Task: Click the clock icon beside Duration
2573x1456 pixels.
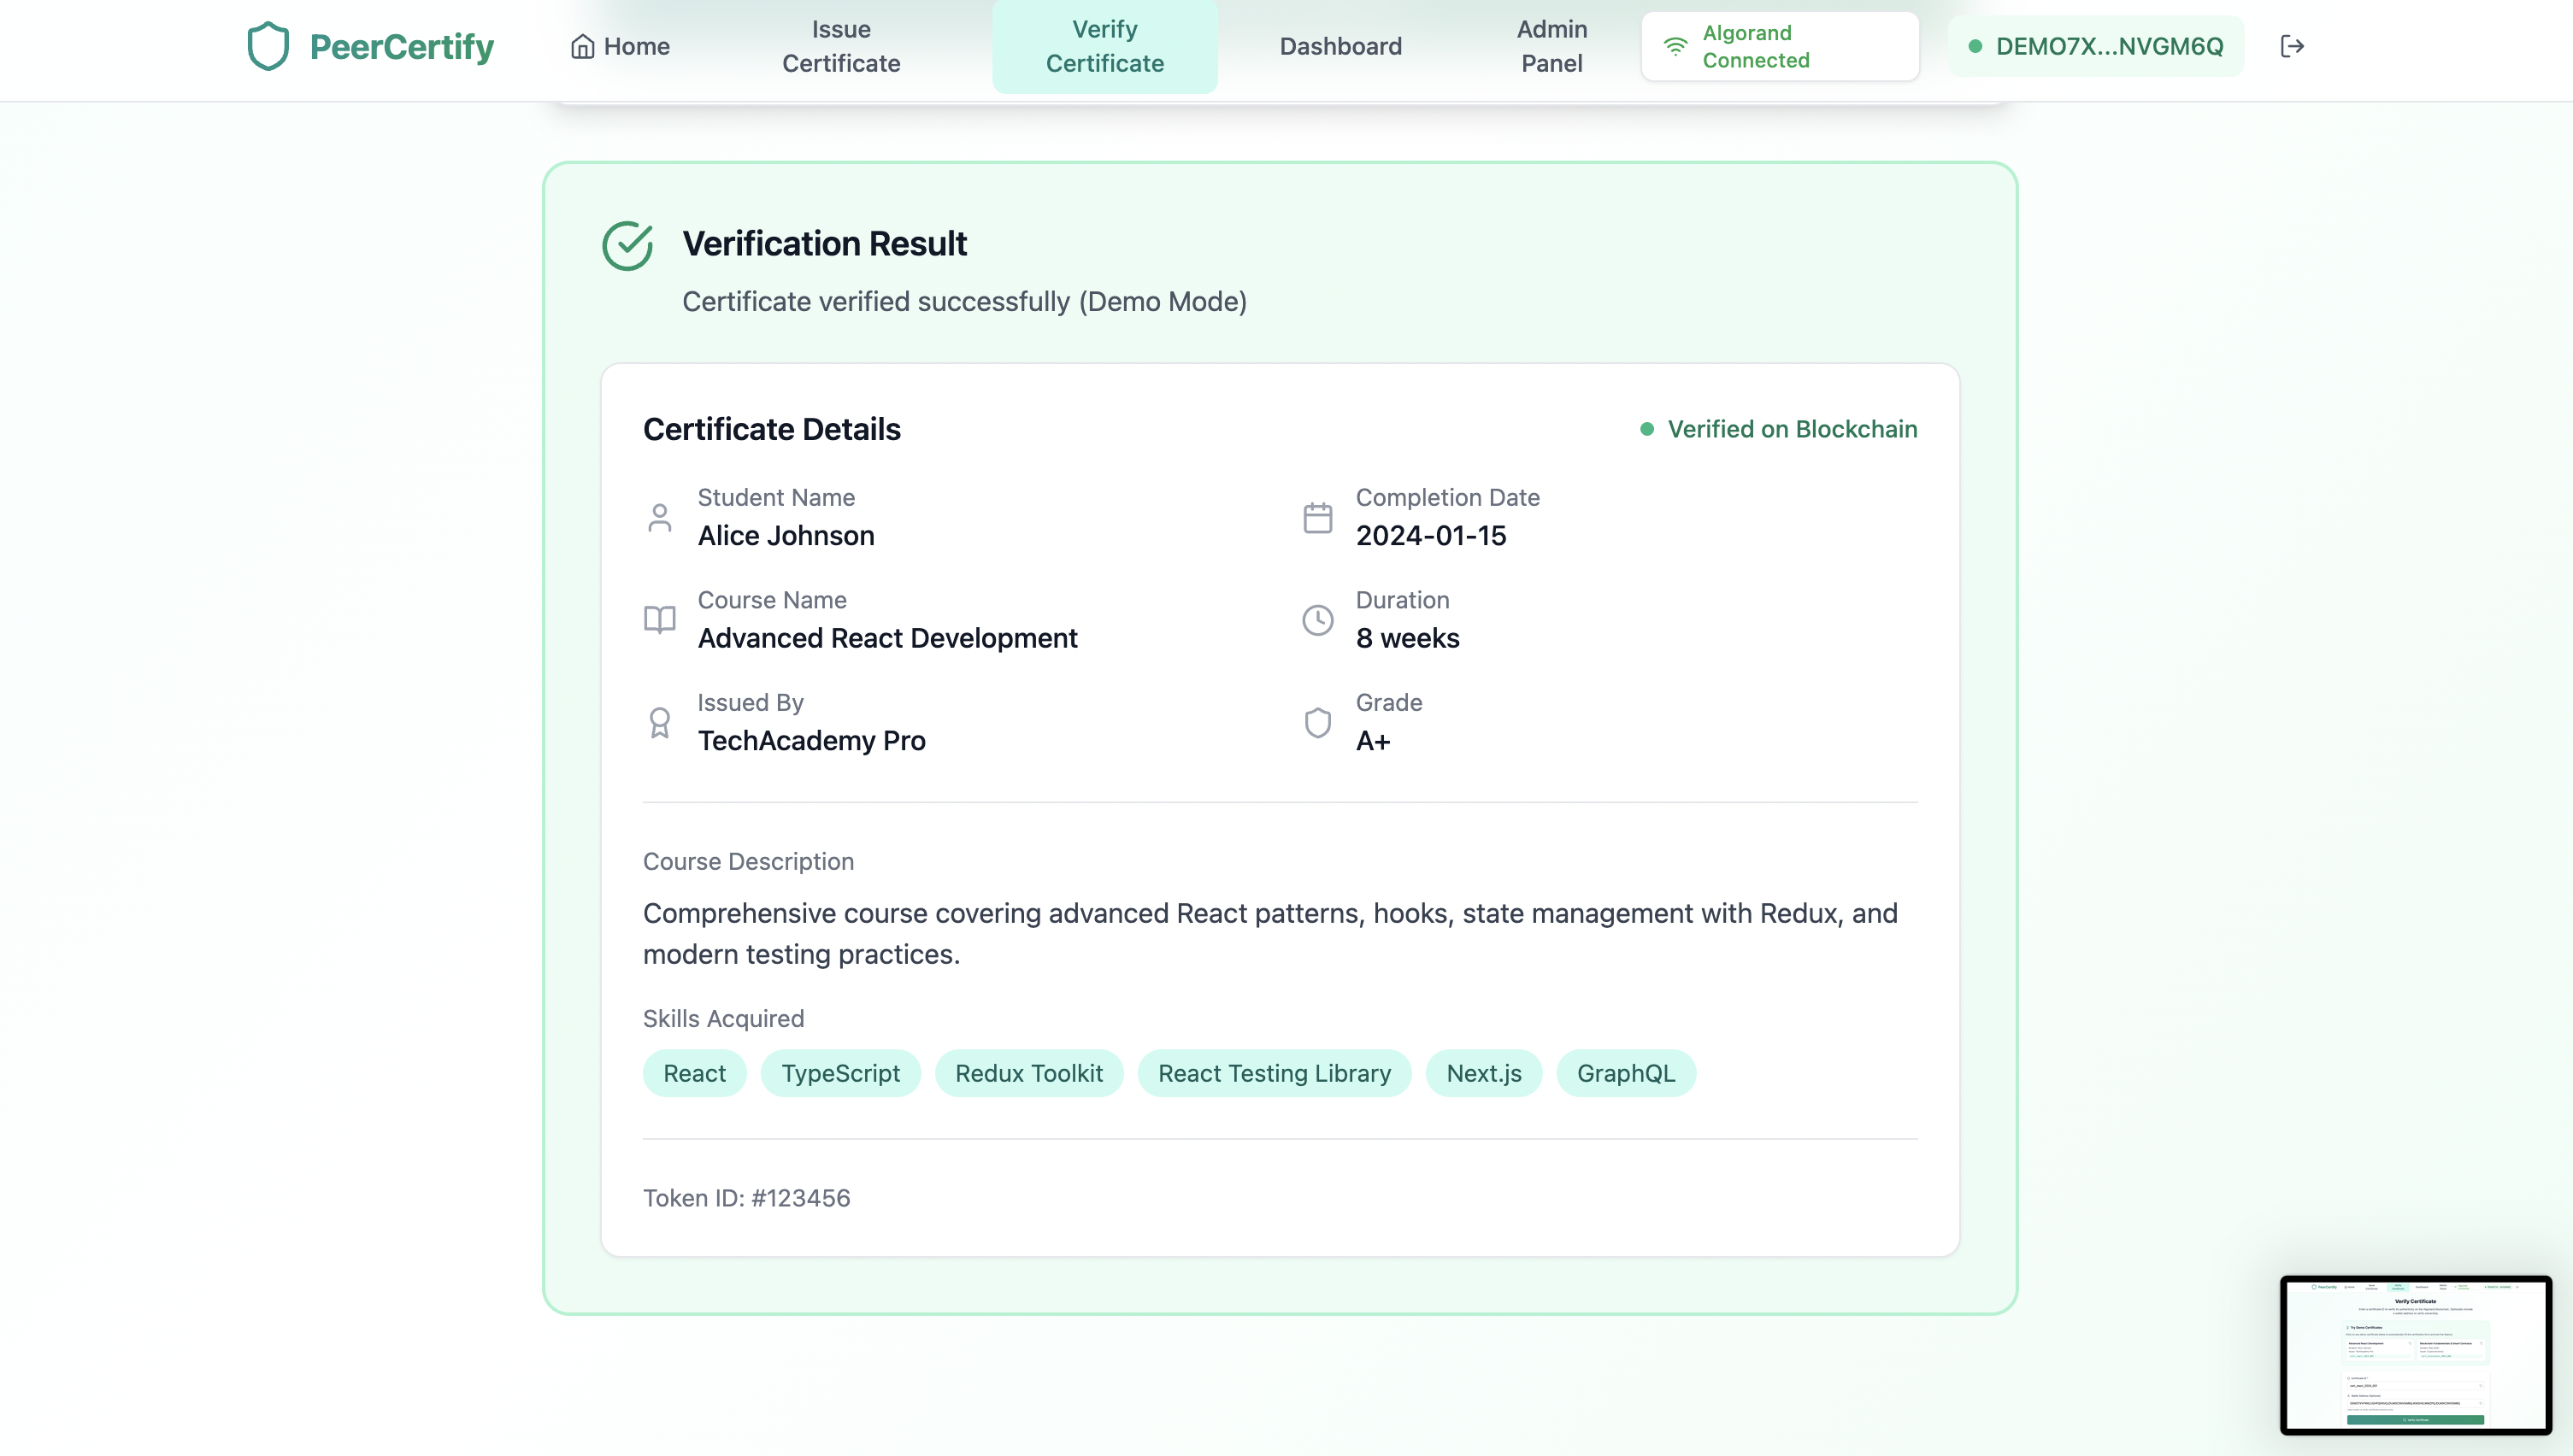Action: [x=1317, y=620]
